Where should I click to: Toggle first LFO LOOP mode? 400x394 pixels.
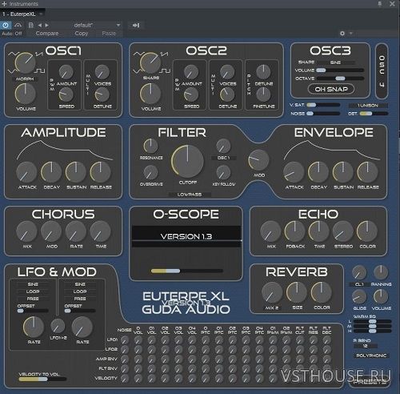point(33,291)
